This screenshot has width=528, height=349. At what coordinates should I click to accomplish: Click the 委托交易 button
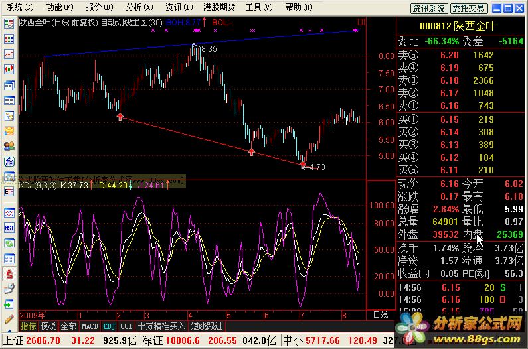469,9
